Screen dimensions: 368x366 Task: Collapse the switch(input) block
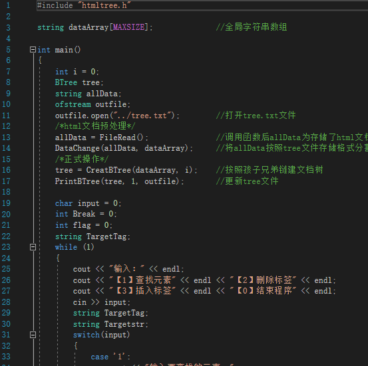[x=33, y=335]
